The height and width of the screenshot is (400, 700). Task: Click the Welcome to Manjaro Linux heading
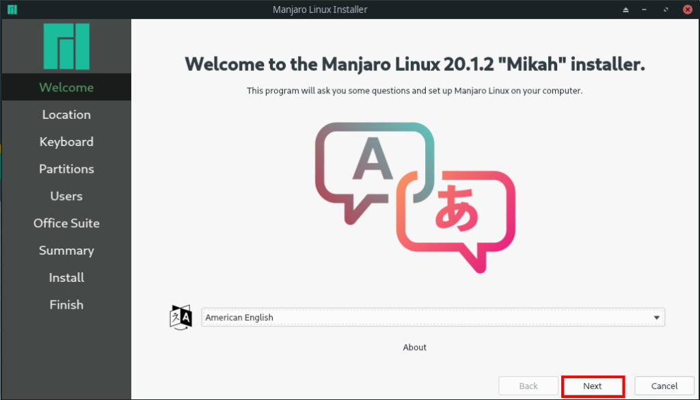[x=415, y=64]
